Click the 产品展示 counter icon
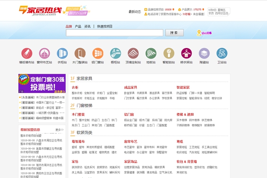The image size is (267, 178). point(179,9)
